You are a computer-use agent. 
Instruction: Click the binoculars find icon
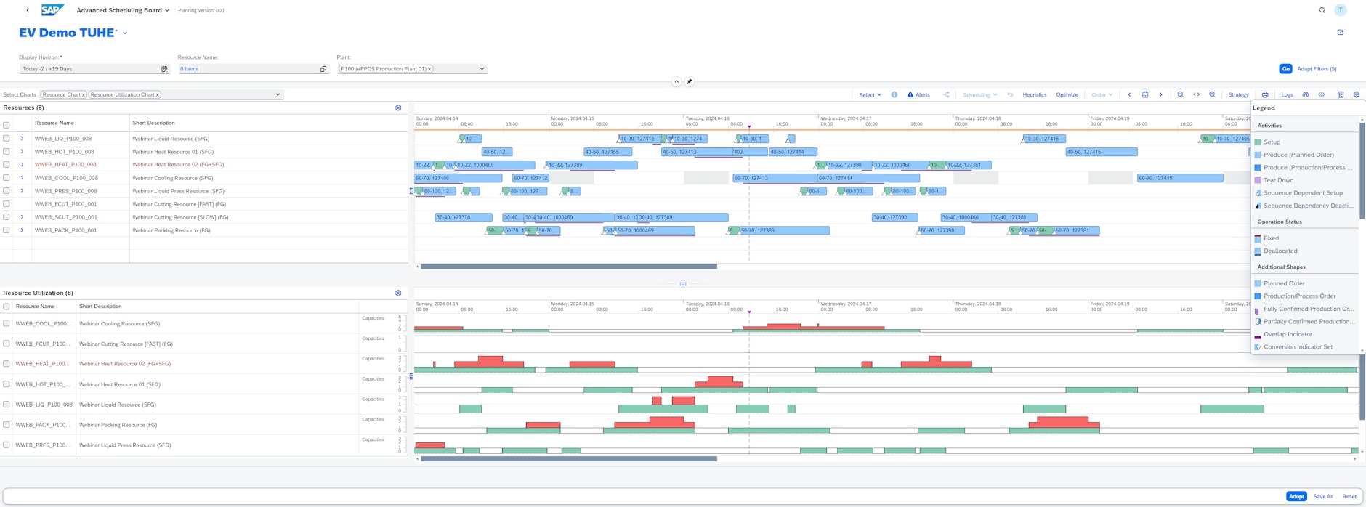[1306, 94]
